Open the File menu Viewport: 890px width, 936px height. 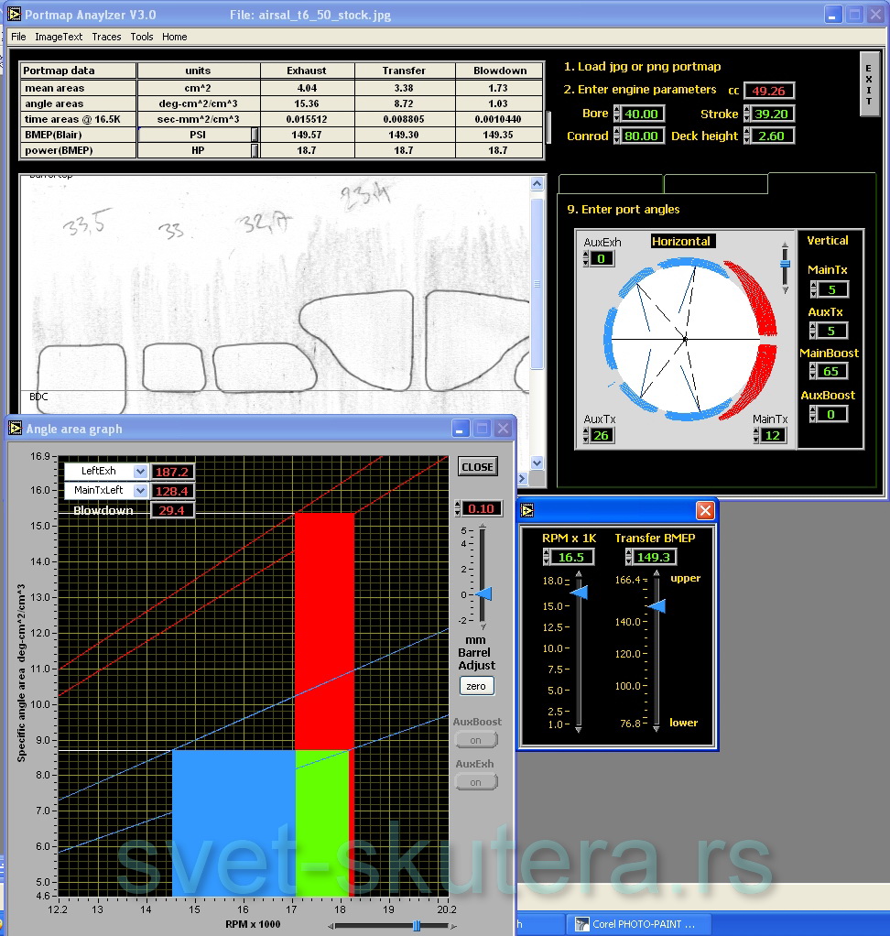coord(18,37)
